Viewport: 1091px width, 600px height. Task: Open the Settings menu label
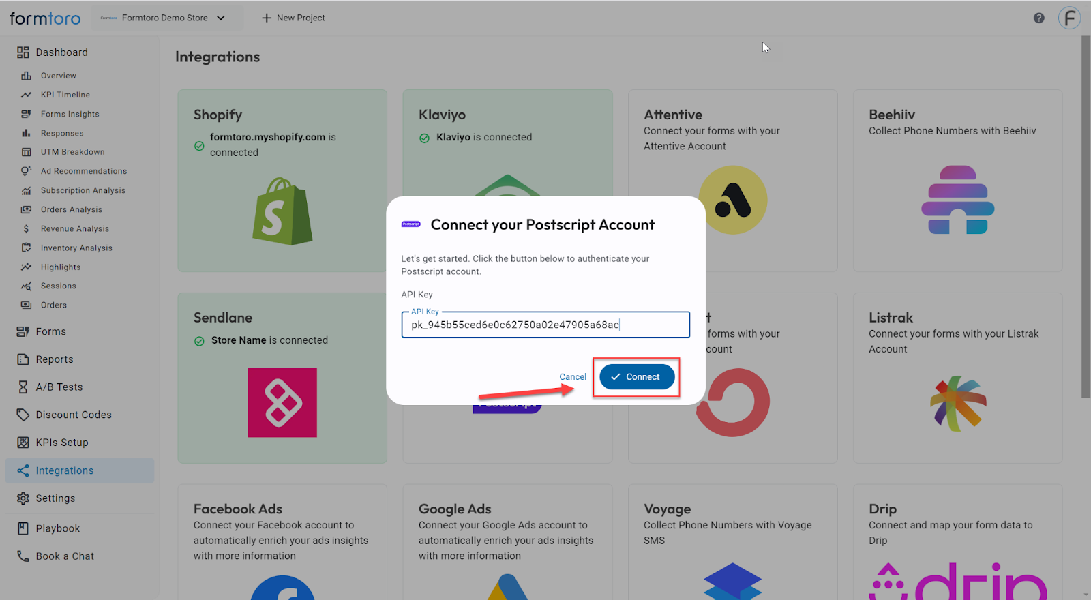click(55, 498)
